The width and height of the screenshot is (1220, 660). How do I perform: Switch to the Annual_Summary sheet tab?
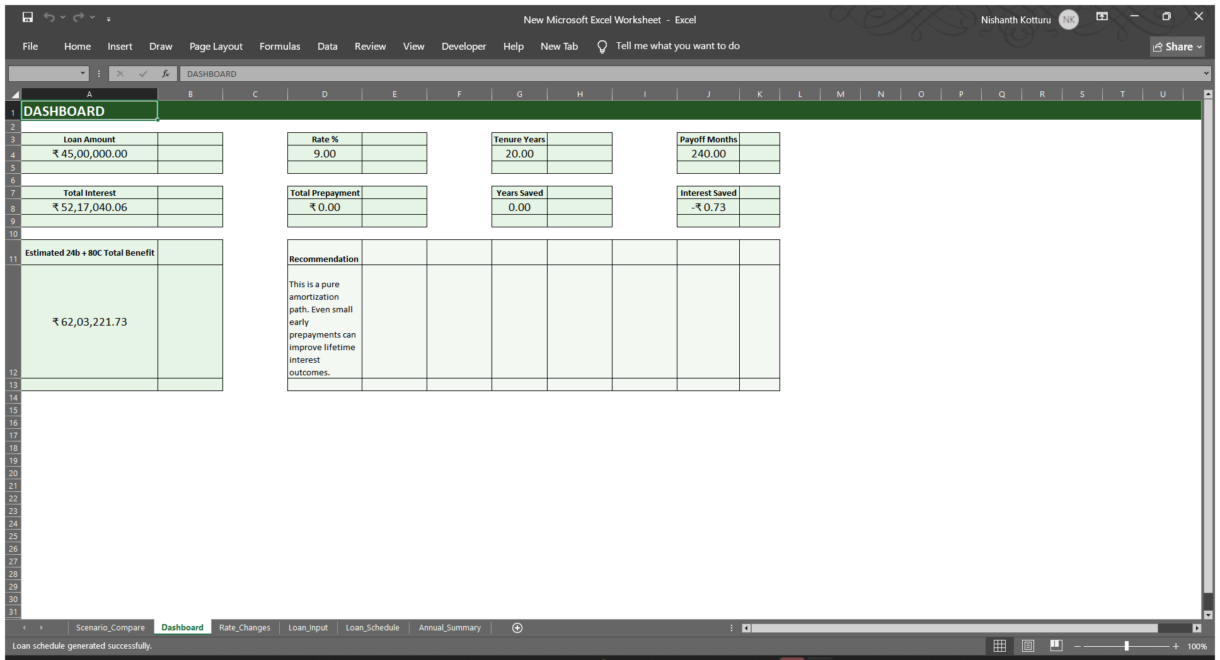(x=450, y=628)
